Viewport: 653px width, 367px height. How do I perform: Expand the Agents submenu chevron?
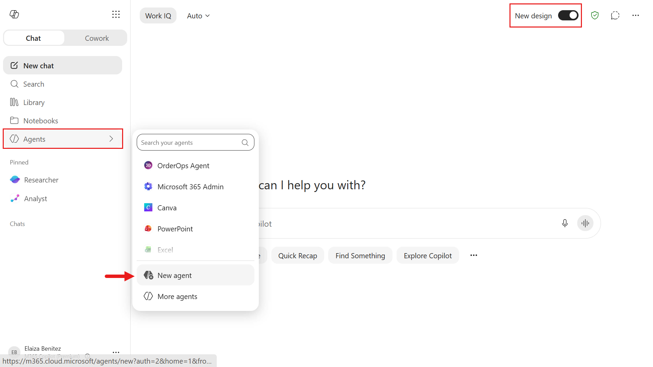pyautogui.click(x=111, y=139)
